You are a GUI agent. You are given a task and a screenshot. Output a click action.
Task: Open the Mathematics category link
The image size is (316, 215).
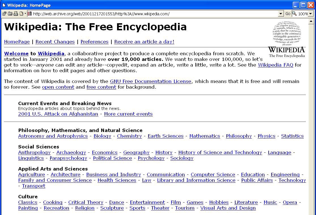point(205,136)
